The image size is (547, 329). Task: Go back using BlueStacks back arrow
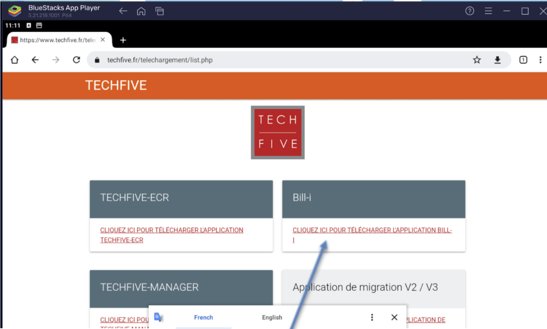tap(123, 11)
